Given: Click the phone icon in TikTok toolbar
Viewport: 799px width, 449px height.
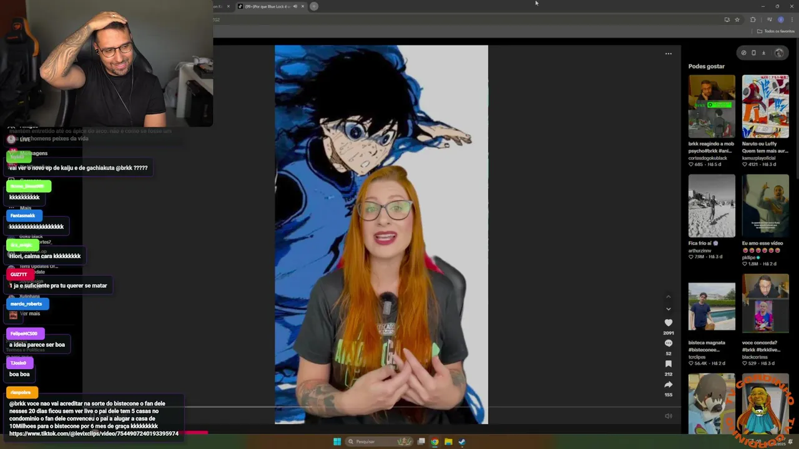Looking at the screenshot, I should pos(753,53).
